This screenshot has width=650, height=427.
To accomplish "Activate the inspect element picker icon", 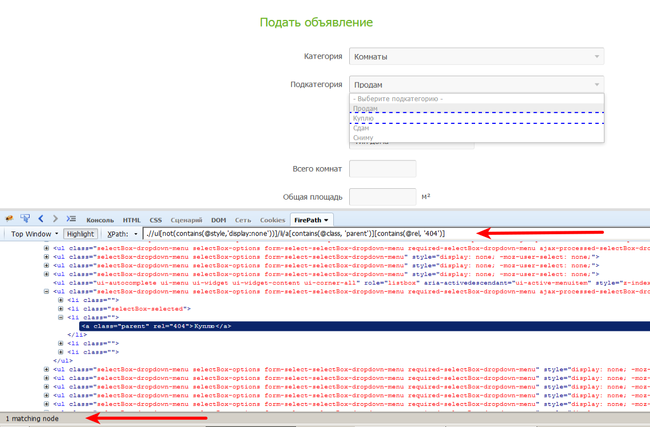I will [x=25, y=218].
